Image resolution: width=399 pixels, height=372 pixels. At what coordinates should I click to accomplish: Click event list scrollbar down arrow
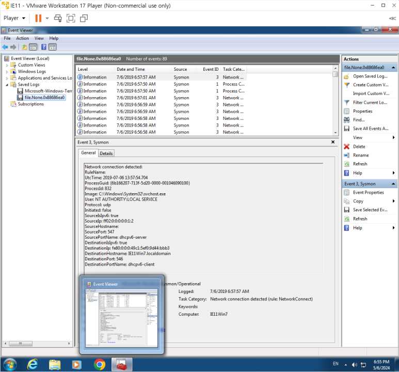click(x=336, y=133)
